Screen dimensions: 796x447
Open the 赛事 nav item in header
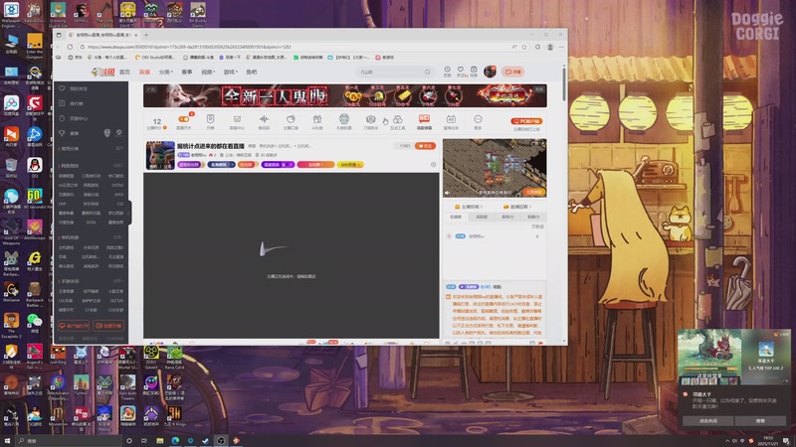(187, 72)
